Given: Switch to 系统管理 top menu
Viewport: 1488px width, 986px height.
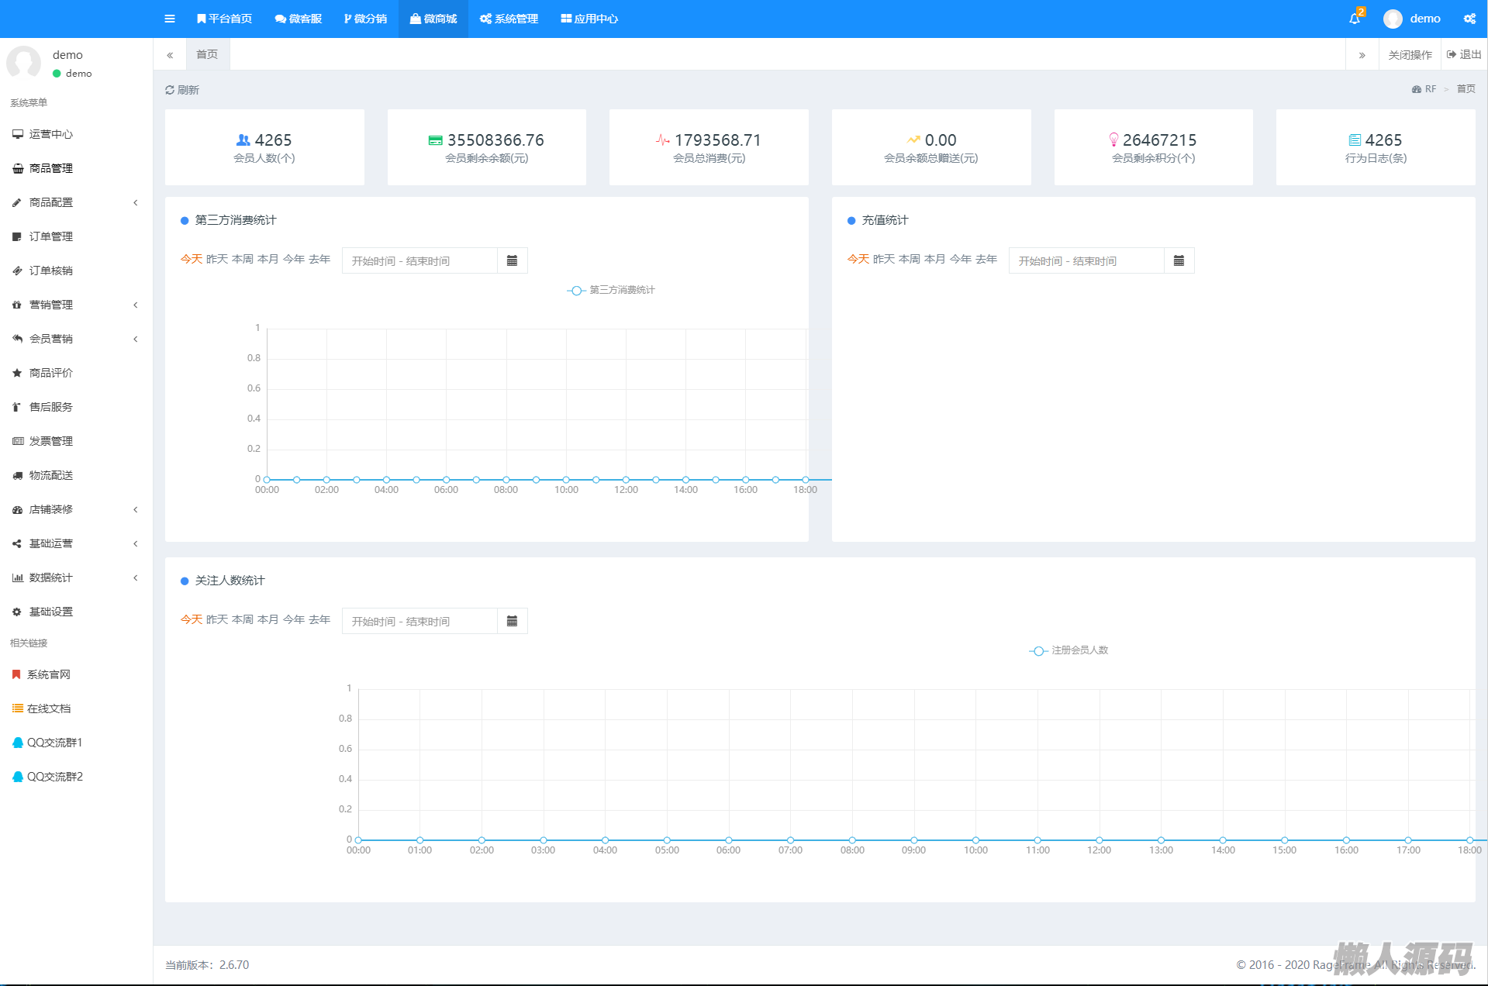Looking at the screenshot, I should point(509,19).
